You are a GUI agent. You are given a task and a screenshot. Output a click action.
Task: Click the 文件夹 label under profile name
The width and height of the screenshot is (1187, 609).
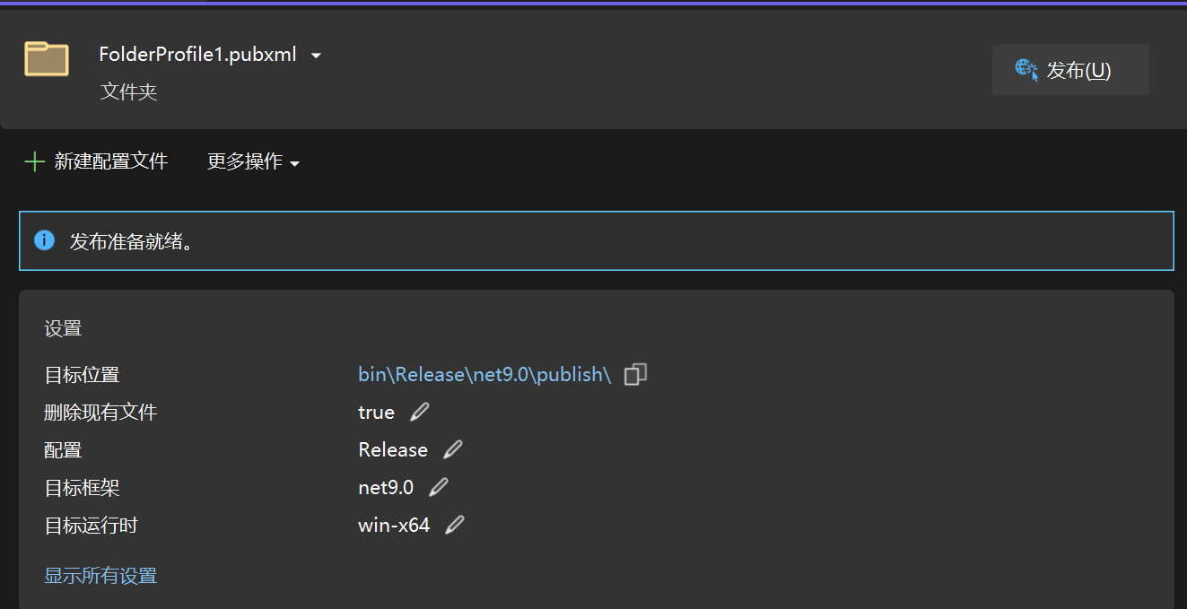coord(129,92)
